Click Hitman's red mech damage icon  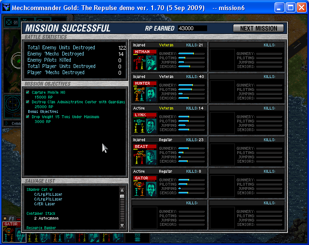(140, 63)
